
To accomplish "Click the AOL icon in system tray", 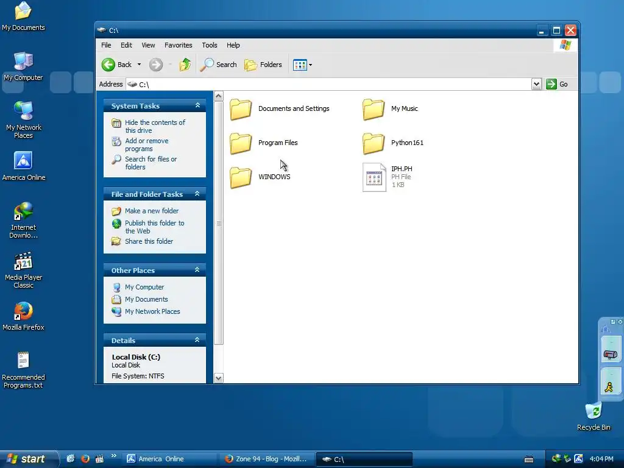I will click(x=579, y=459).
